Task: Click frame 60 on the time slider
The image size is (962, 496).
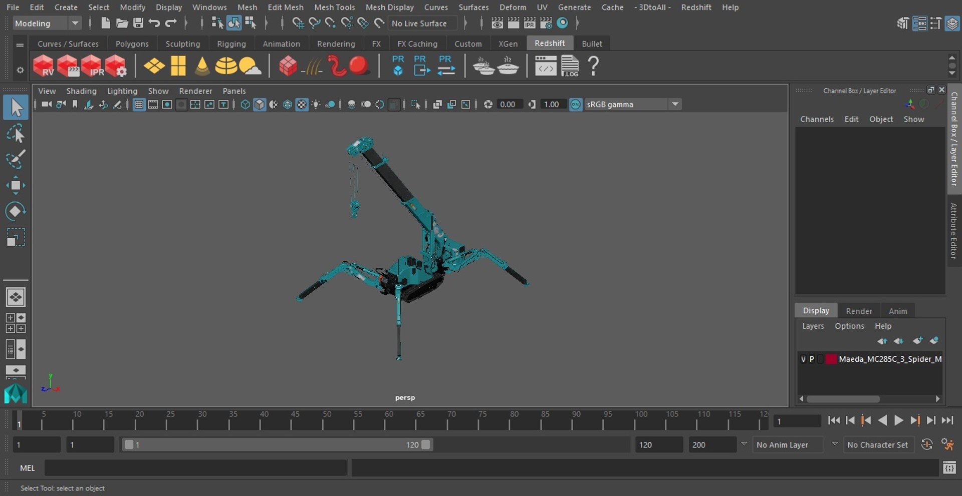Action: tap(386, 420)
